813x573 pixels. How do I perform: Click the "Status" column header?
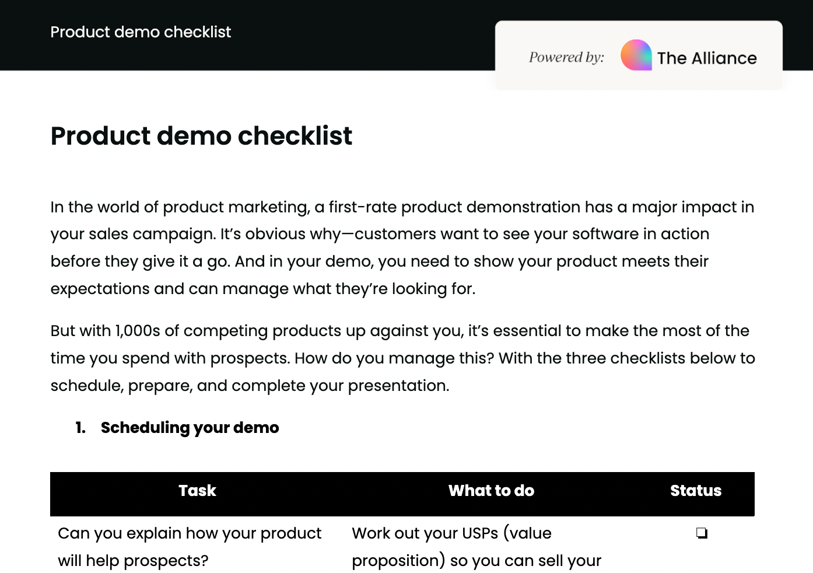coord(695,491)
